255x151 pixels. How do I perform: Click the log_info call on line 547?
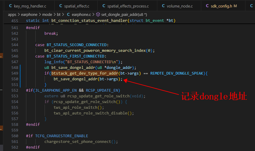tap(83, 62)
